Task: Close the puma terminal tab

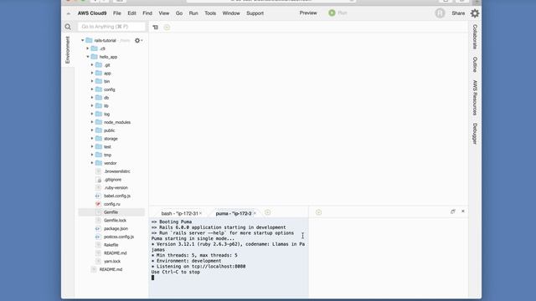Action: [x=255, y=213]
